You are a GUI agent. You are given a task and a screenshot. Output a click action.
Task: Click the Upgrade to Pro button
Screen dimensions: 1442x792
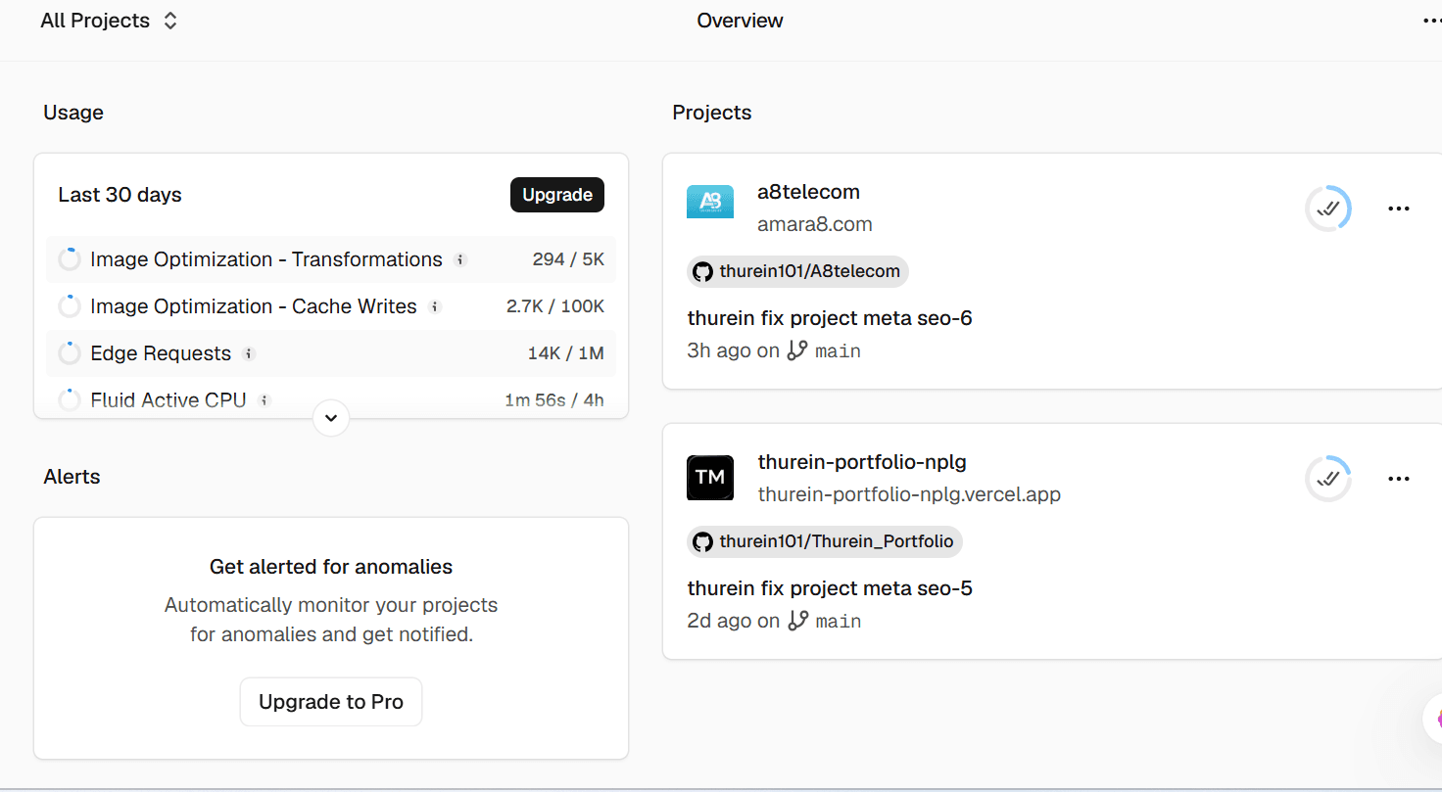click(x=331, y=702)
